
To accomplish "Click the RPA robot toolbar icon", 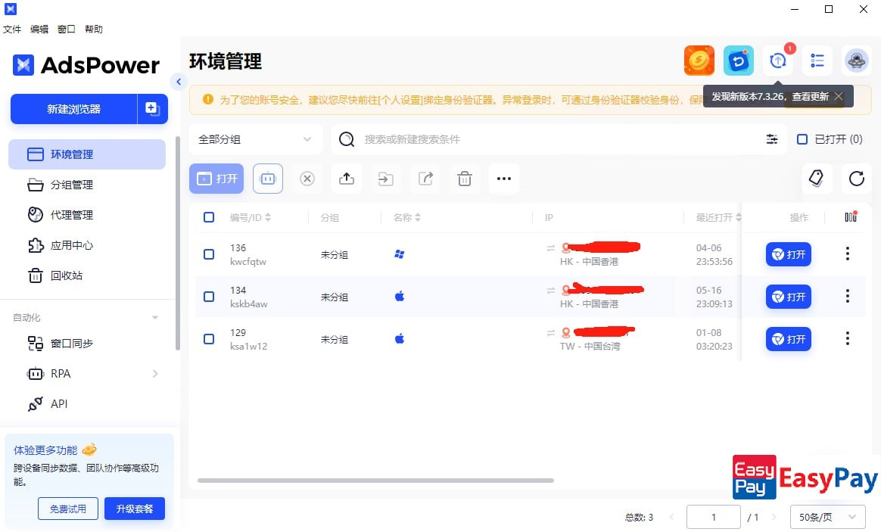I will (x=267, y=179).
